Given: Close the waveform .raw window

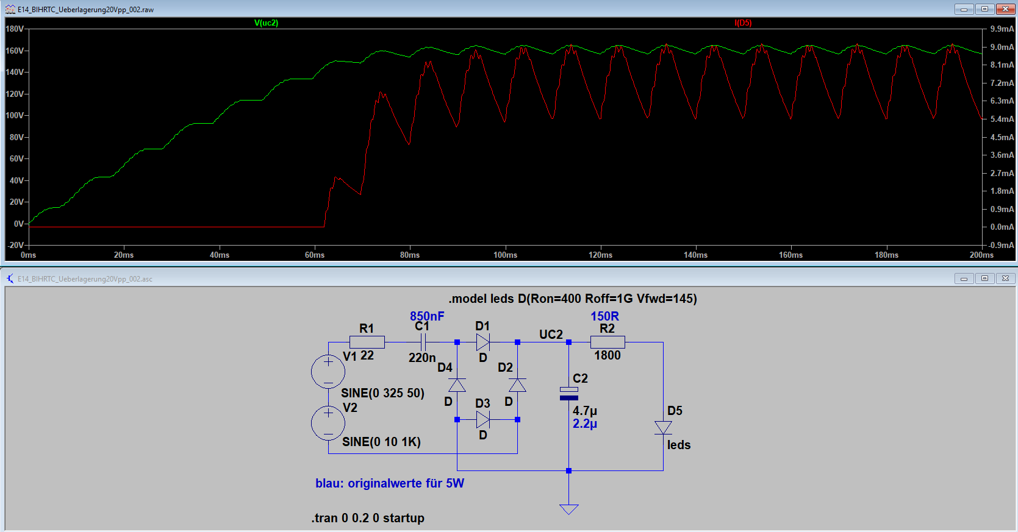Looking at the screenshot, I should pyautogui.click(x=1005, y=9).
